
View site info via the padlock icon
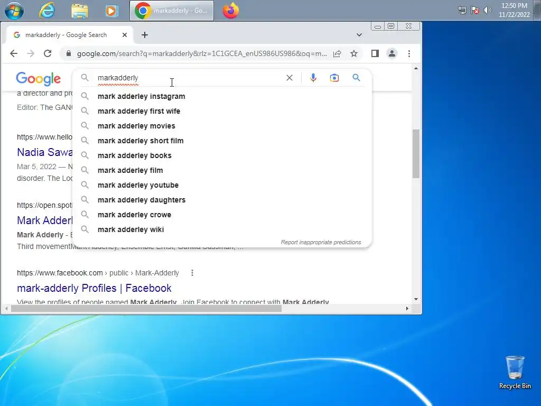[x=69, y=53]
